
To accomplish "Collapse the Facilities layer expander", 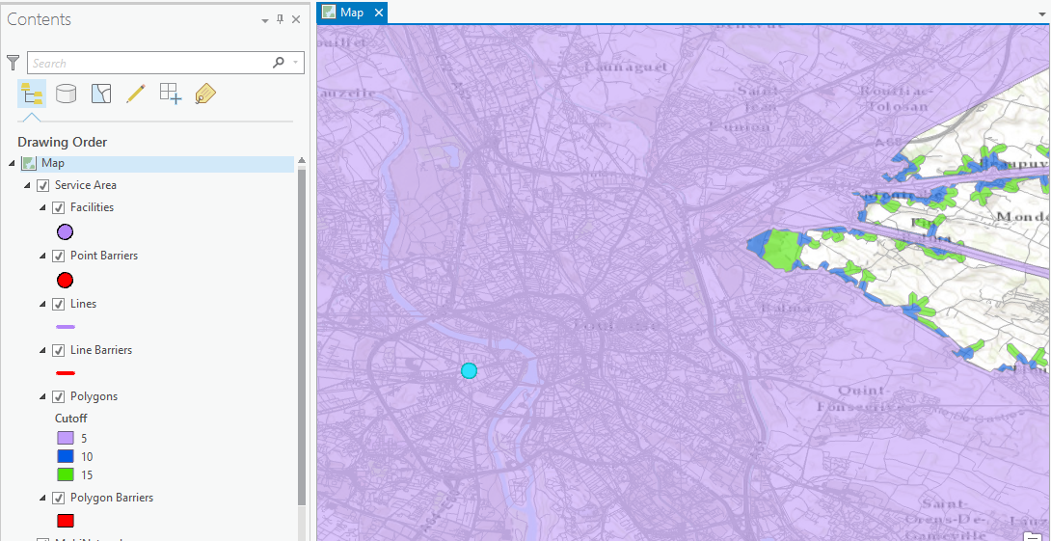I will 42,208.
